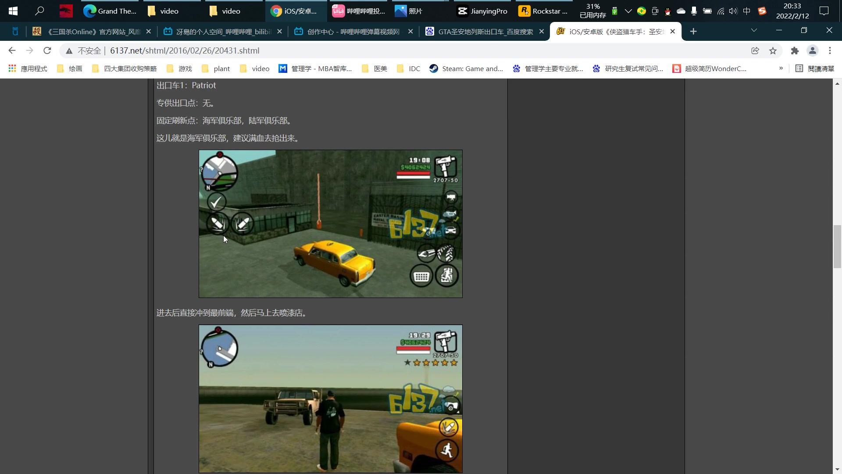The height and width of the screenshot is (474, 842).
Task: Open the 閱讀清單 reading list
Action: (x=815, y=68)
